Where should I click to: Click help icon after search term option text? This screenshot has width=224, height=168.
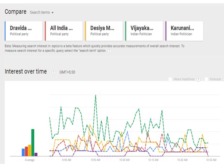coord(109,51)
